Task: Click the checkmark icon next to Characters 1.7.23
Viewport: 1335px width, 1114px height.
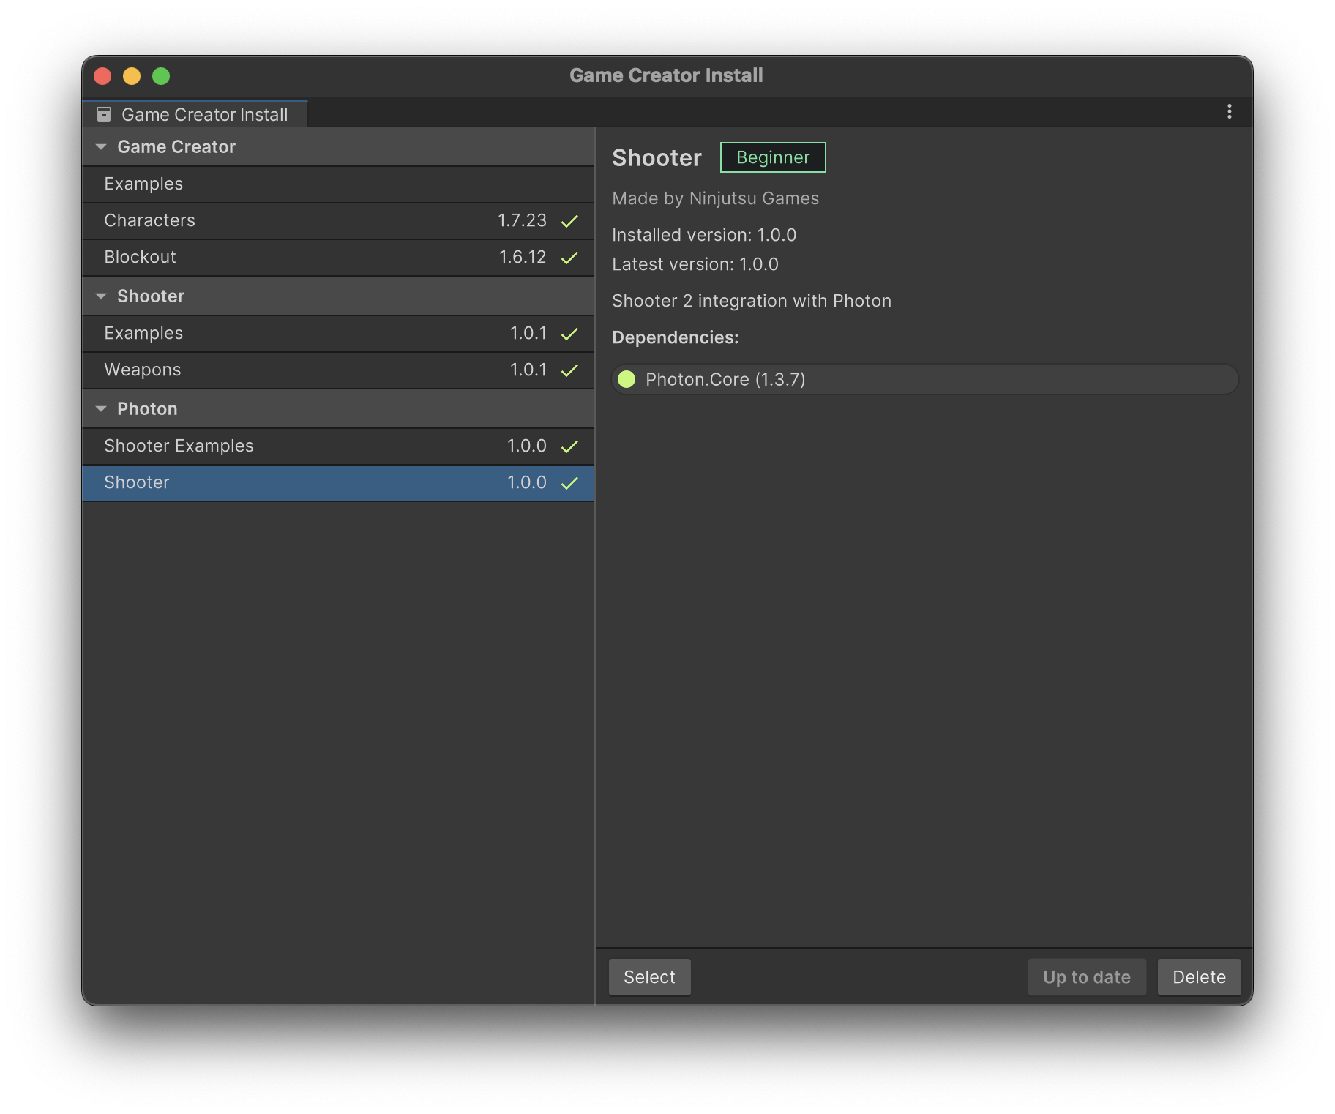Action: (569, 221)
